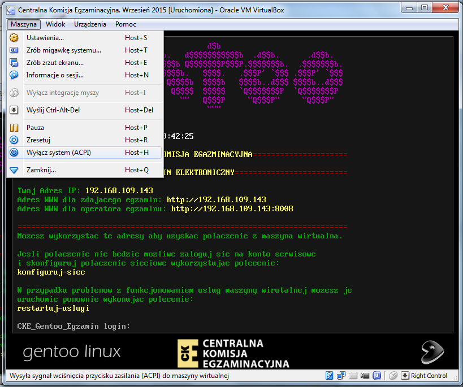This screenshot has width=463, height=387.
Task: Click the mouse integration status indicator
Action: pos(393,376)
